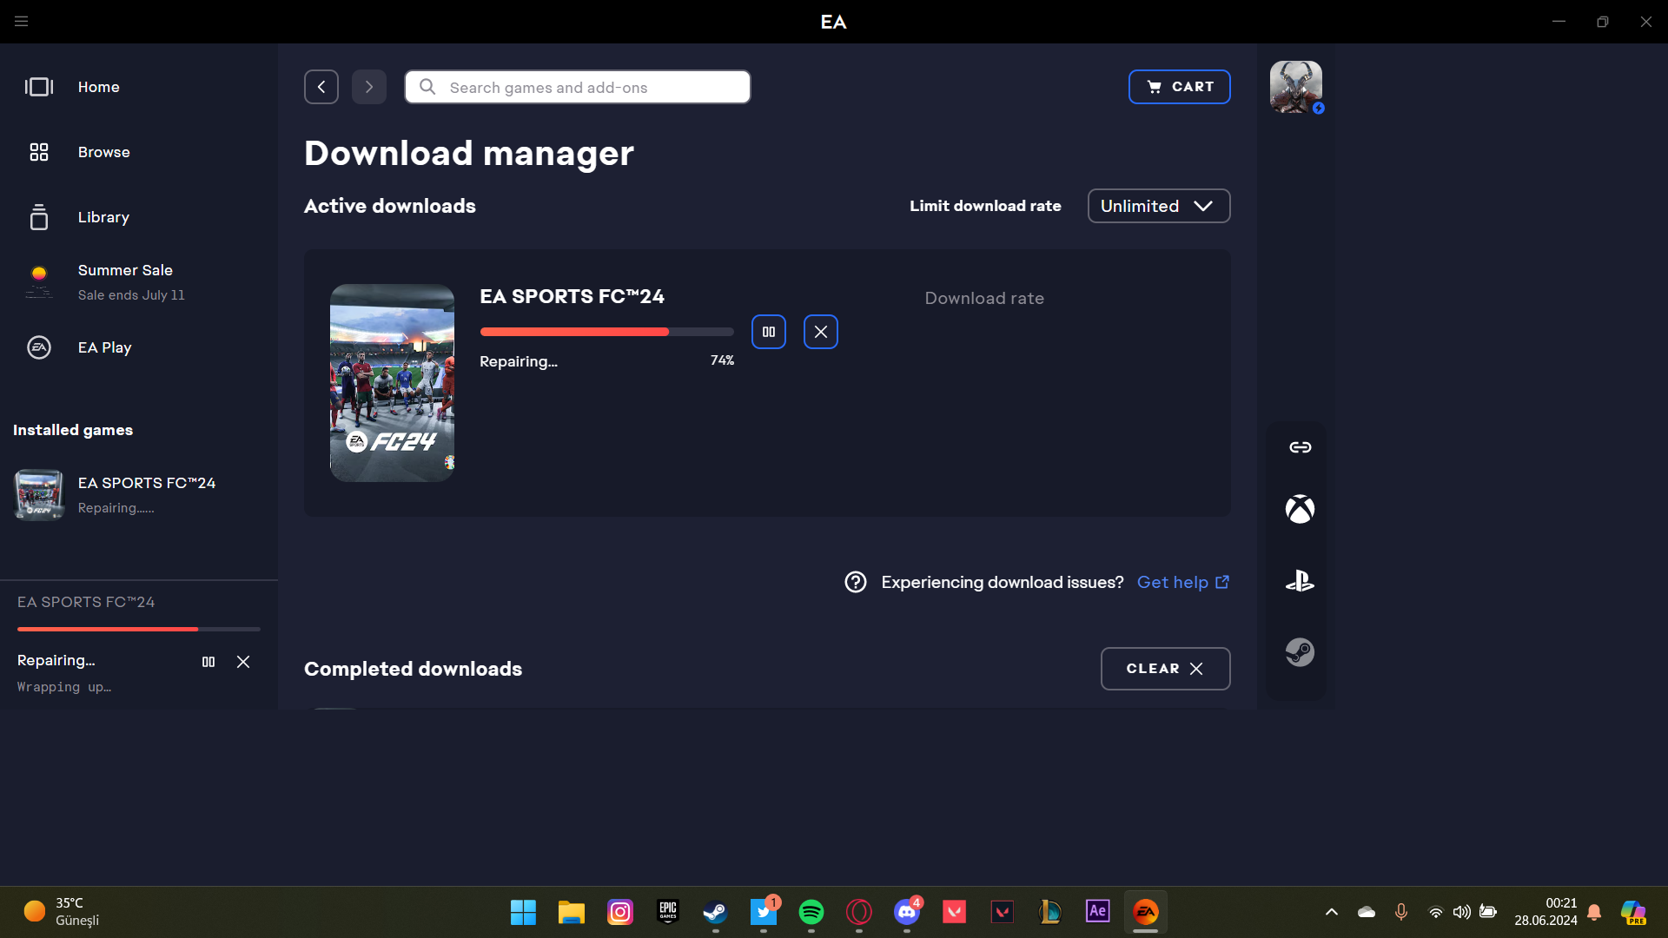This screenshot has width=1668, height=938.
Task: Go to Library in the sidebar
Action: coord(103,217)
